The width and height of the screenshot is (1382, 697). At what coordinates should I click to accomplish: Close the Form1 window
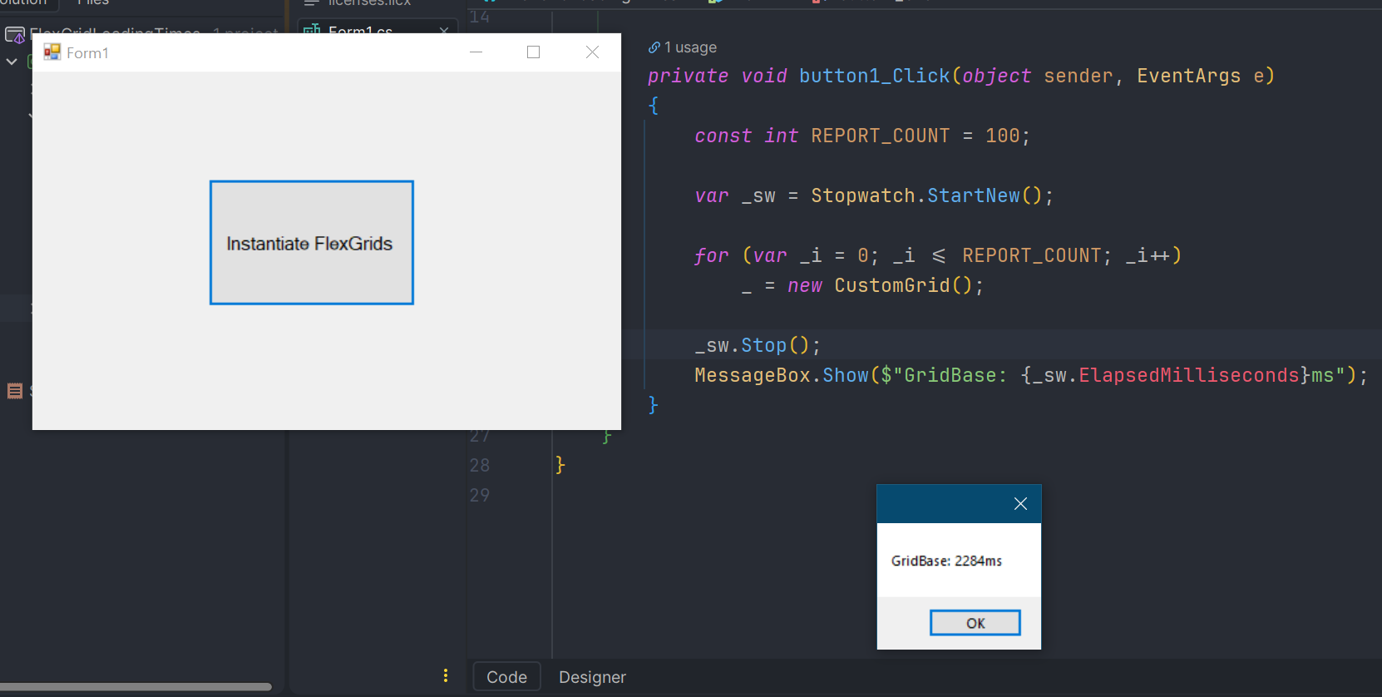592,52
